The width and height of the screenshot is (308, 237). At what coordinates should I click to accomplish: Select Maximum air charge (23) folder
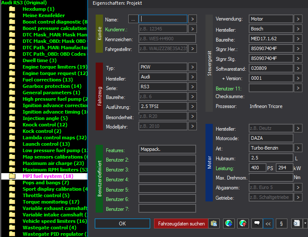click(x=53, y=163)
